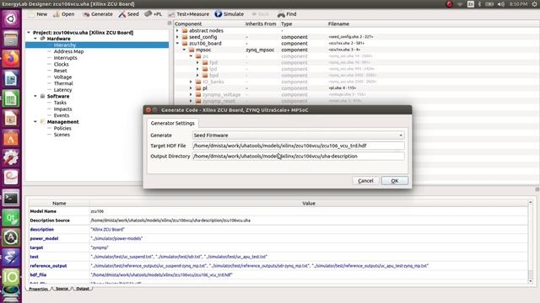
Task: Open the session power menu icon
Action: coord(534,4)
